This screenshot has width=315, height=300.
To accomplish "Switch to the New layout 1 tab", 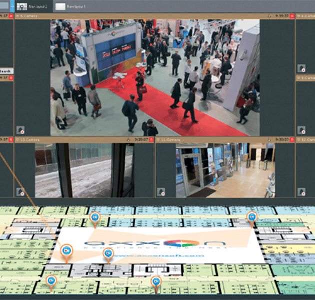I will click(71, 6).
